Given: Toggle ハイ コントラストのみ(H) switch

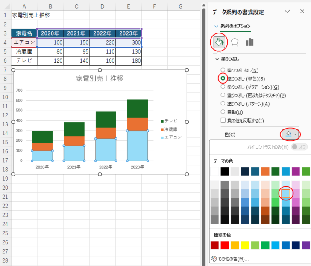Looking at the screenshot, I should click(x=299, y=147).
